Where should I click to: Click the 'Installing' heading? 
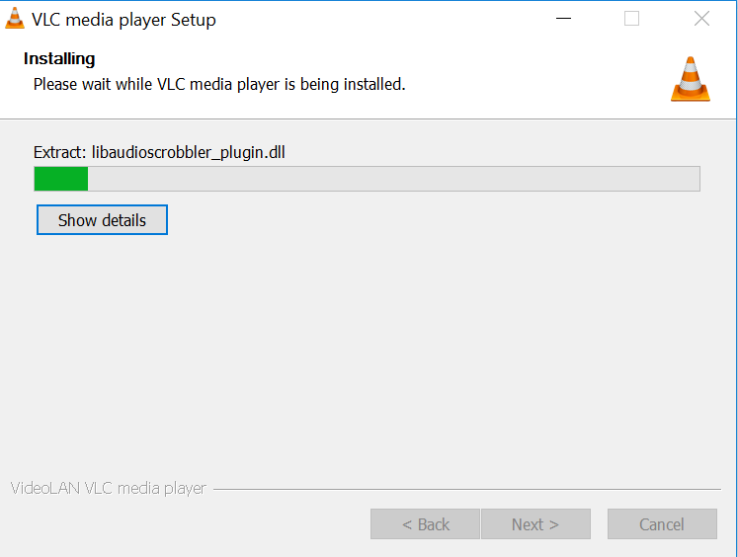coord(59,59)
